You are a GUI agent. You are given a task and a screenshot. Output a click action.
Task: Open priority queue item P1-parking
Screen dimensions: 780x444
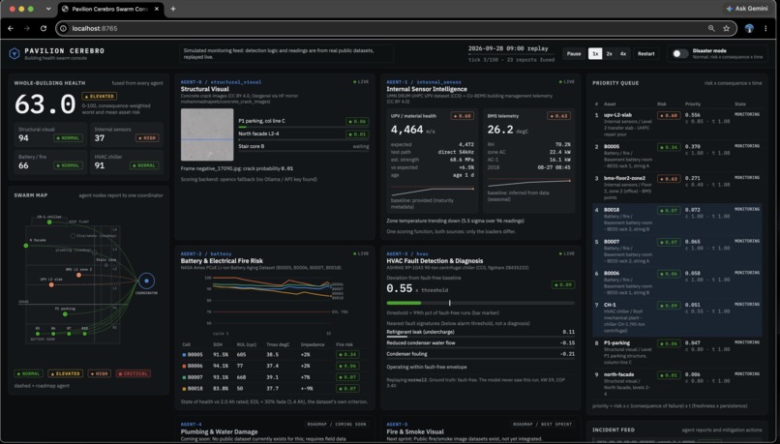click(x=677, y=353)
